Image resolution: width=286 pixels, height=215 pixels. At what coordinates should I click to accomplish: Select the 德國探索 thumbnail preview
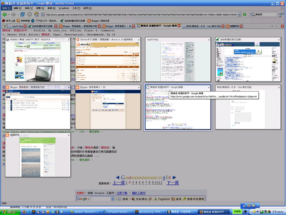click(x=38, y=155)
